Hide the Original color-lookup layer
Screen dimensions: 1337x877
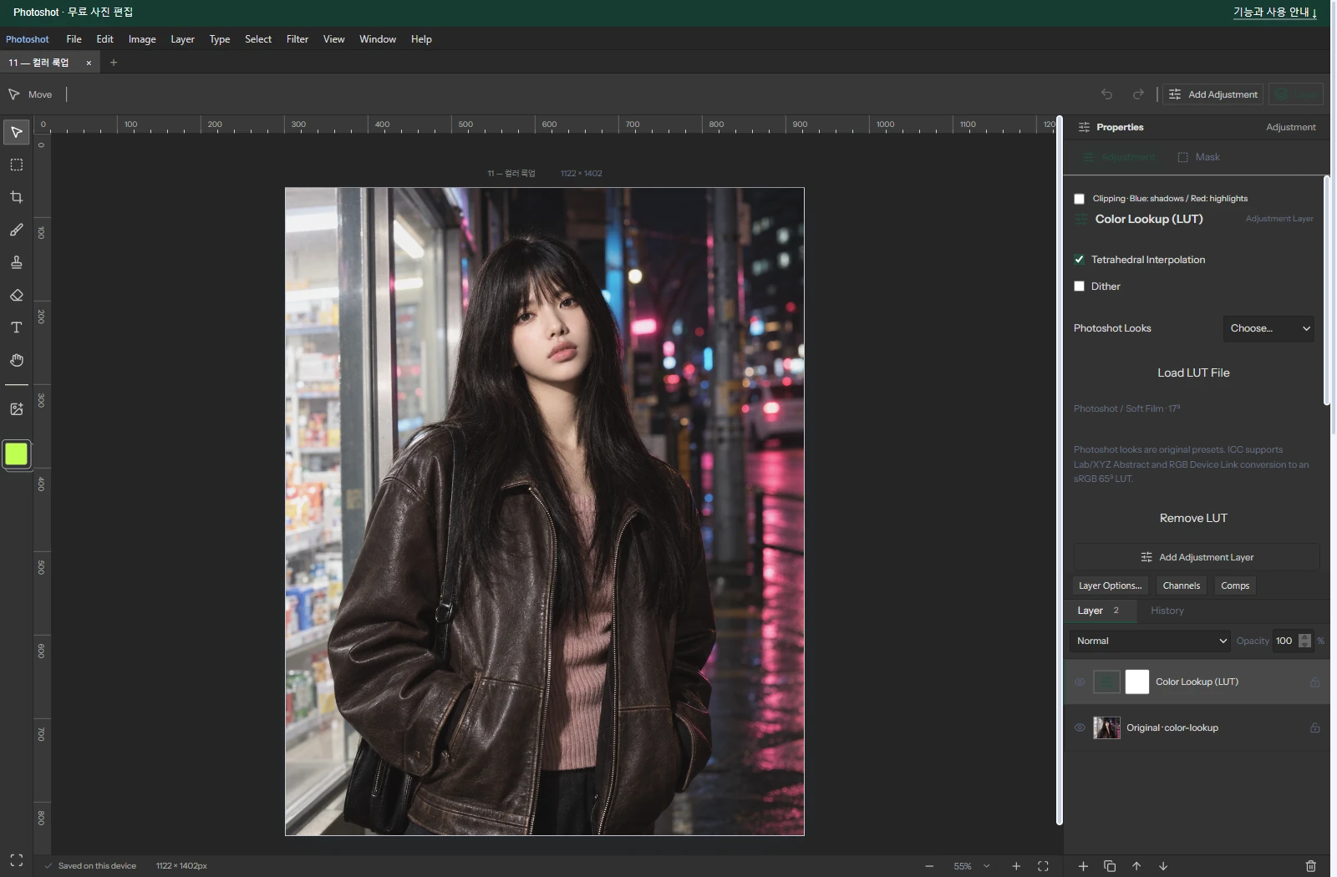(x=1080, y=727)
